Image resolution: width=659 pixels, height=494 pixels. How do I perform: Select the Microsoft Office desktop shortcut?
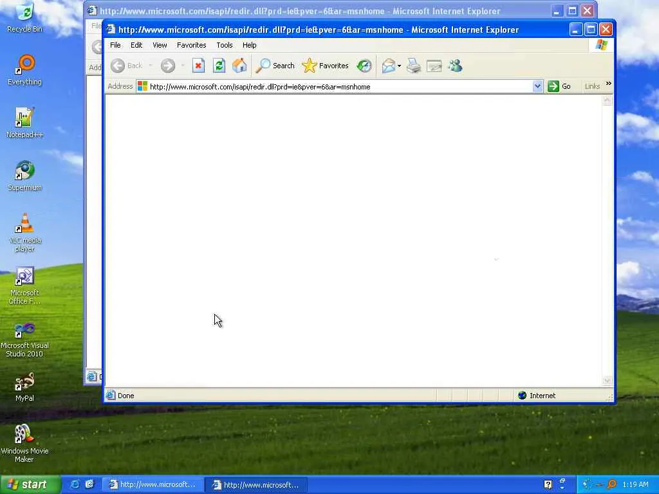(25, 285)
